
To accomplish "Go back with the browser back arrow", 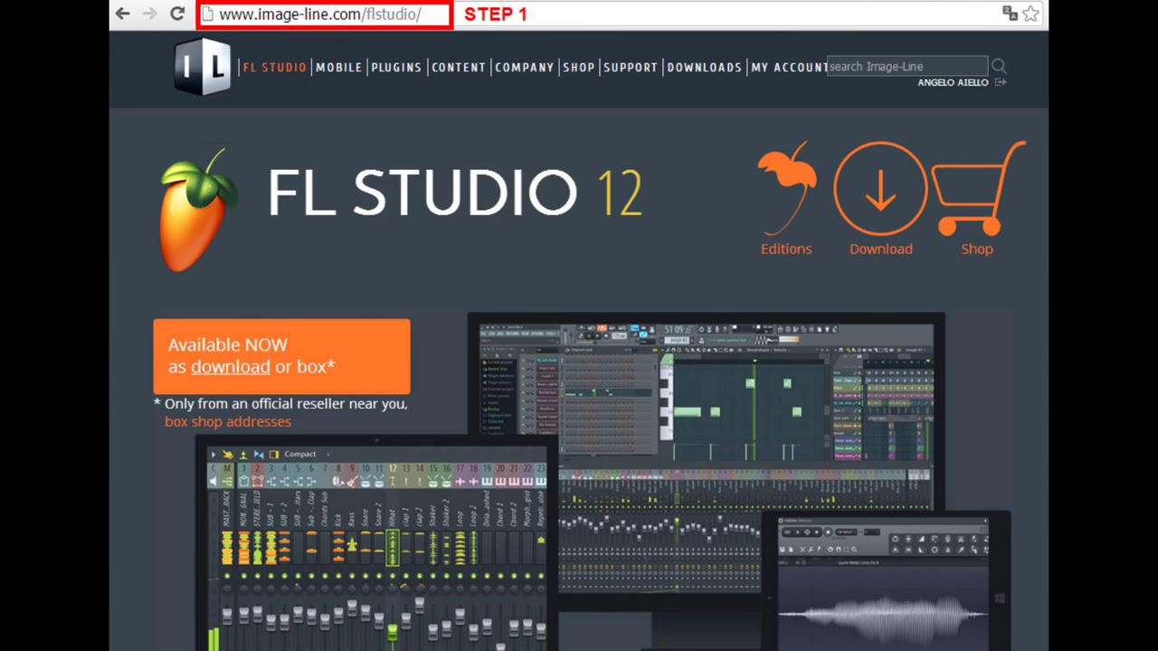I will click(x=123, y=14).
